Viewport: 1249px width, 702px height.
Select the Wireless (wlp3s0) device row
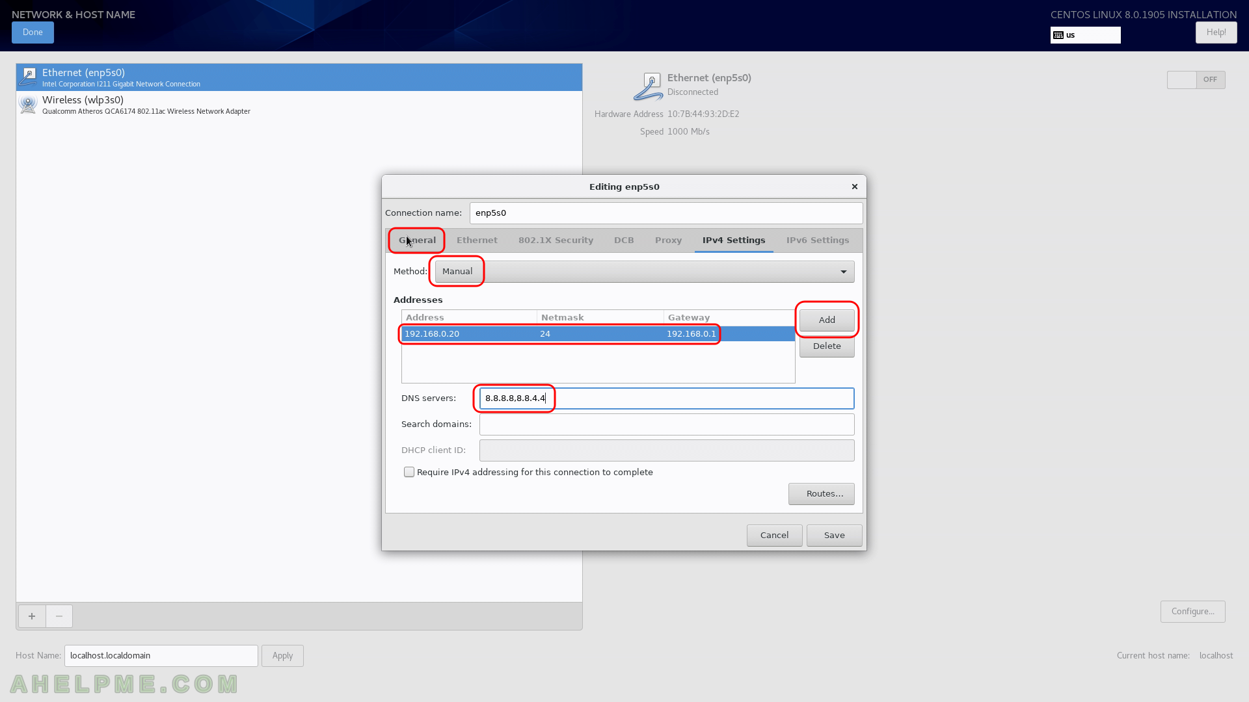[x=299, y=105]
